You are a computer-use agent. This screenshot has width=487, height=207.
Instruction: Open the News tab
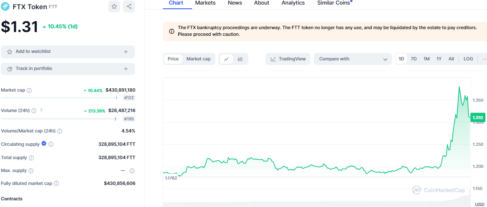235,3
